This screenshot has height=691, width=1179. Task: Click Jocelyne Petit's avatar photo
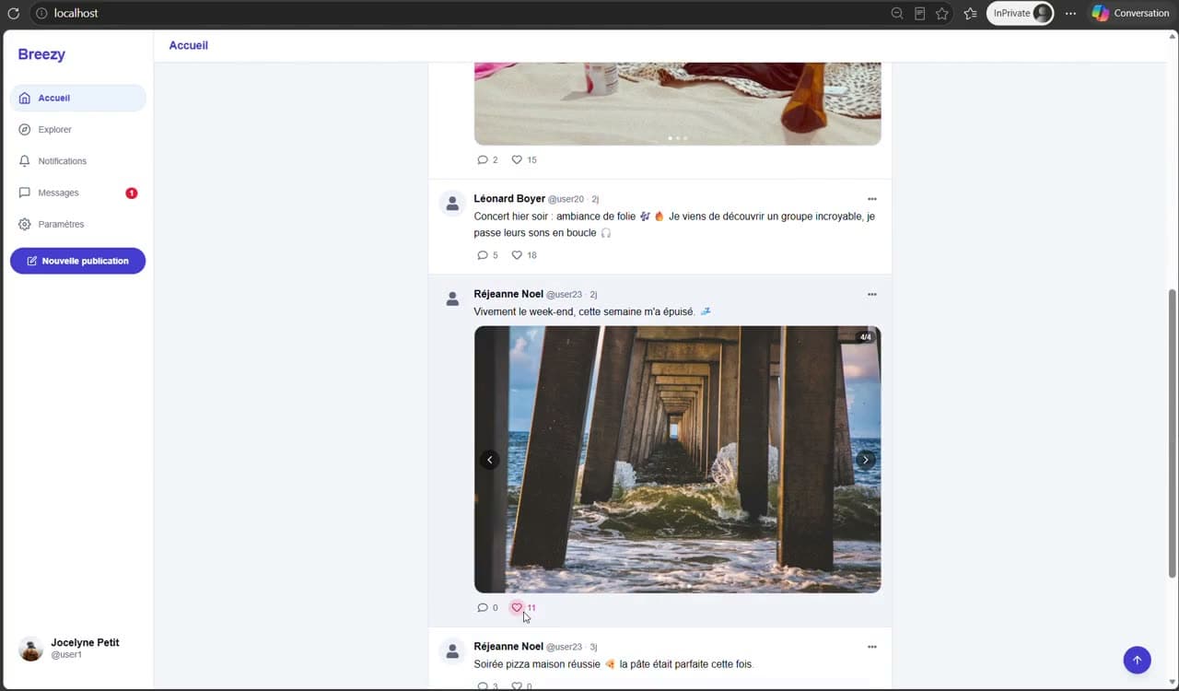[31, 649]
